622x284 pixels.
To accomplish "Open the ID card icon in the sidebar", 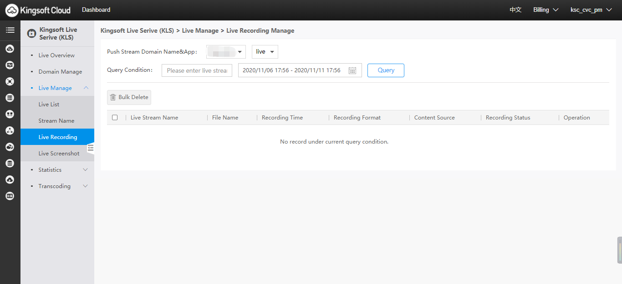I will point(10,196).
